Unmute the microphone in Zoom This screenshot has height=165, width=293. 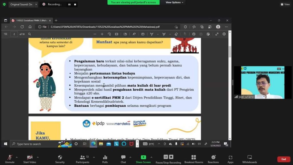(x=10, y=159)
